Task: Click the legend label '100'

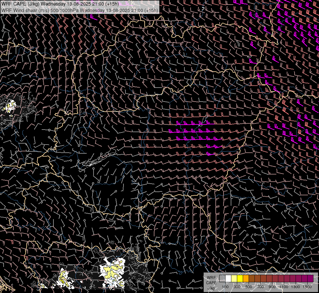Action: 225,287
